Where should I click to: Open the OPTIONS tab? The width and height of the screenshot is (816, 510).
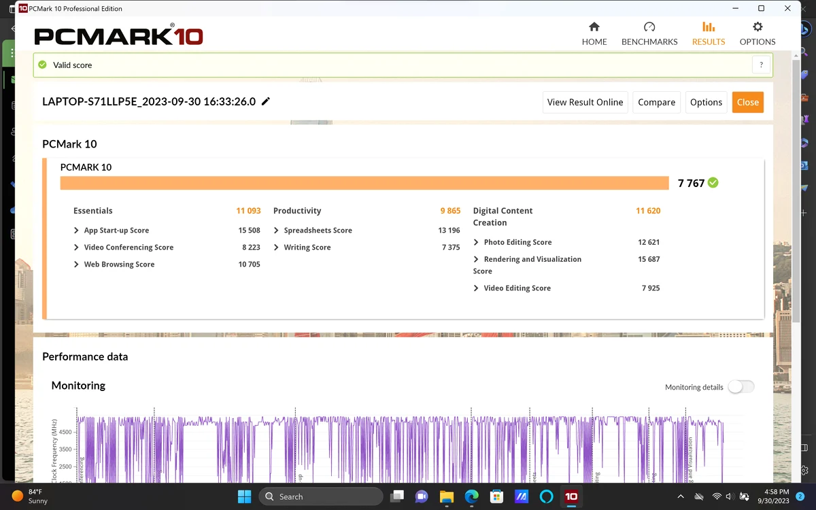click(x=758, y=33)
